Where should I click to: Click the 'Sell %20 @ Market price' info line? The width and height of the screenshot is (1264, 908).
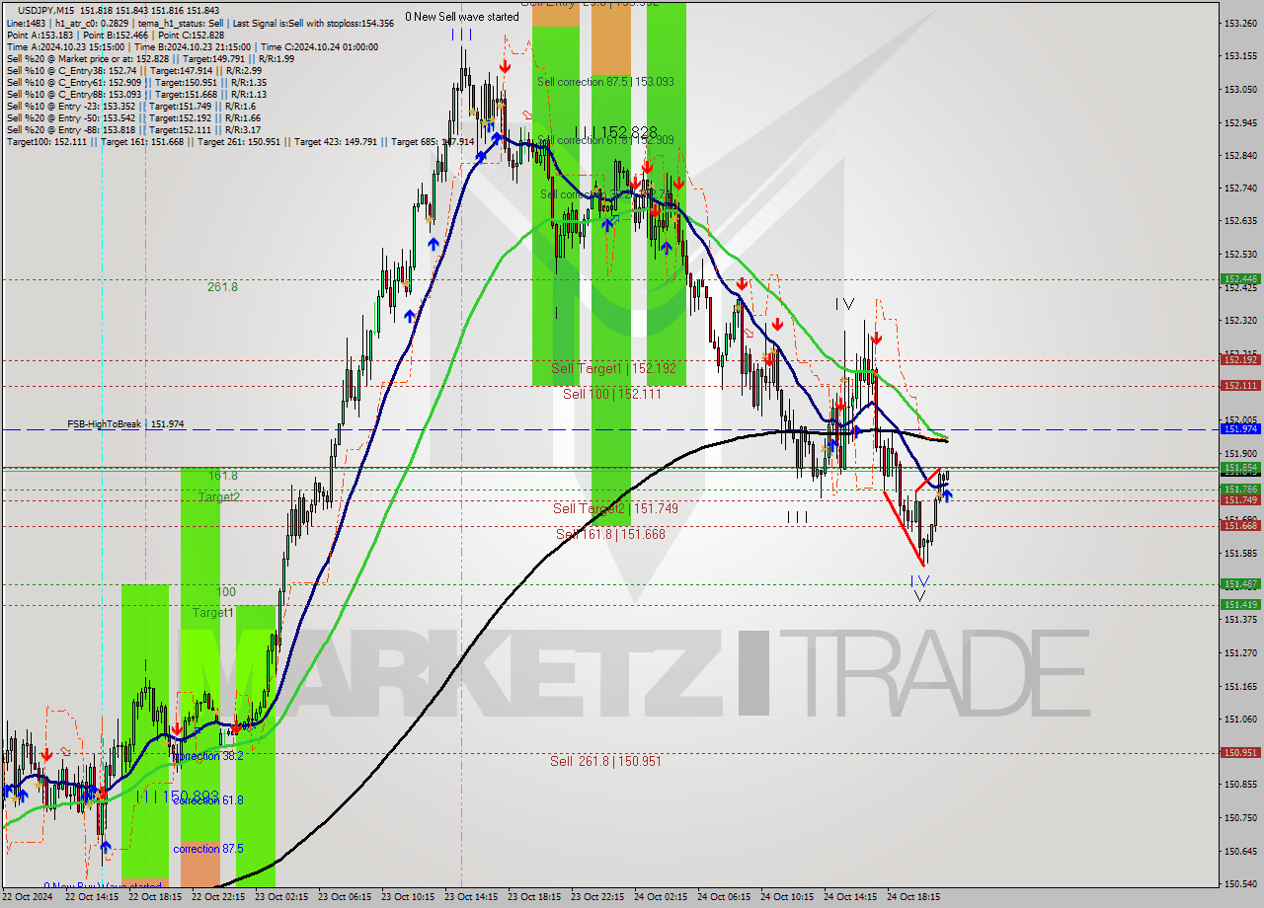click(x=150, y=59)
